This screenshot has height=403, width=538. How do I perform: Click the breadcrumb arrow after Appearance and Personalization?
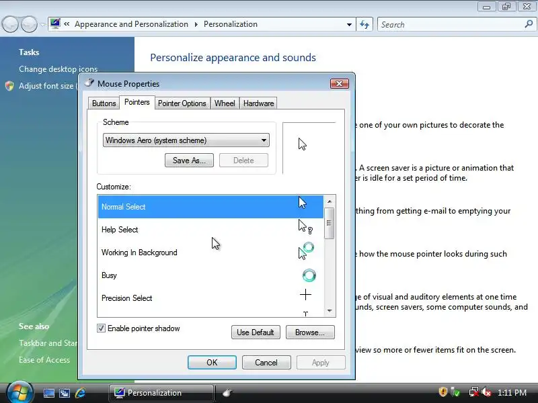[196, 25]
